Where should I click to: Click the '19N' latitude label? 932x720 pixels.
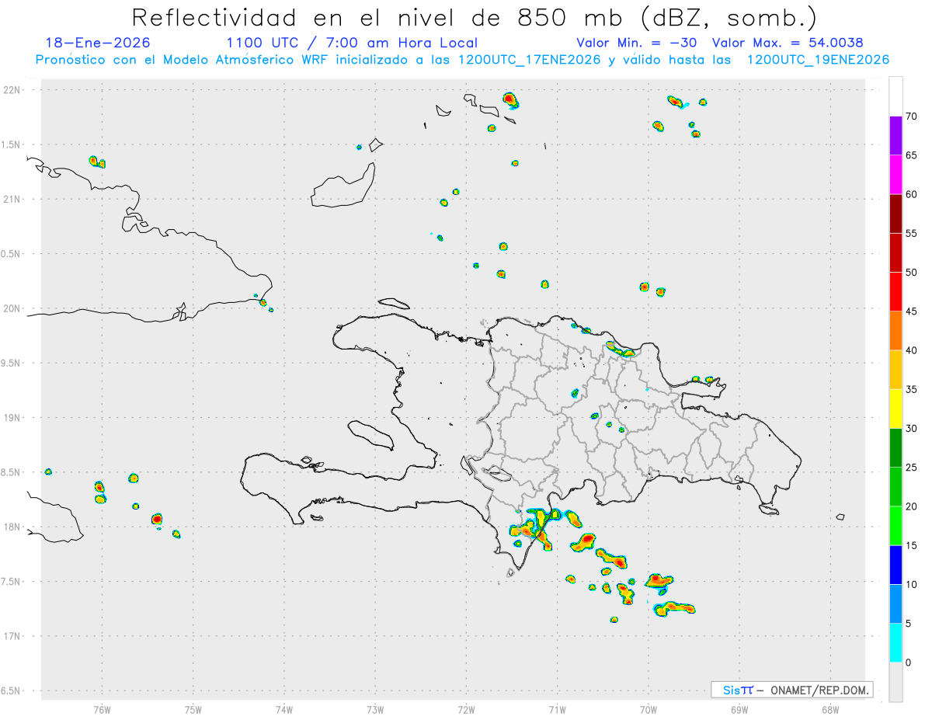click(x=13, y=418)
